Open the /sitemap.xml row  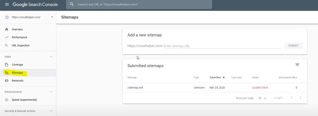215,88
